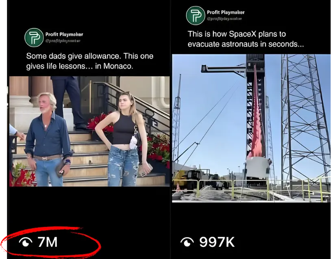Click the @profitplaymaker handle on right post
Viewport: 331px width, 259px height.
pyautogui.click(x=224, y=19)
